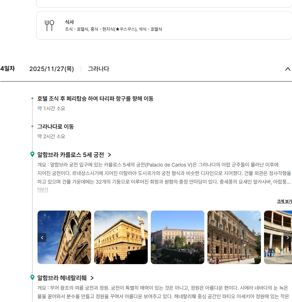Select the third photo with palace behind trees
The height and width of the screenshot is (302, 292).
tap(177, 237)
